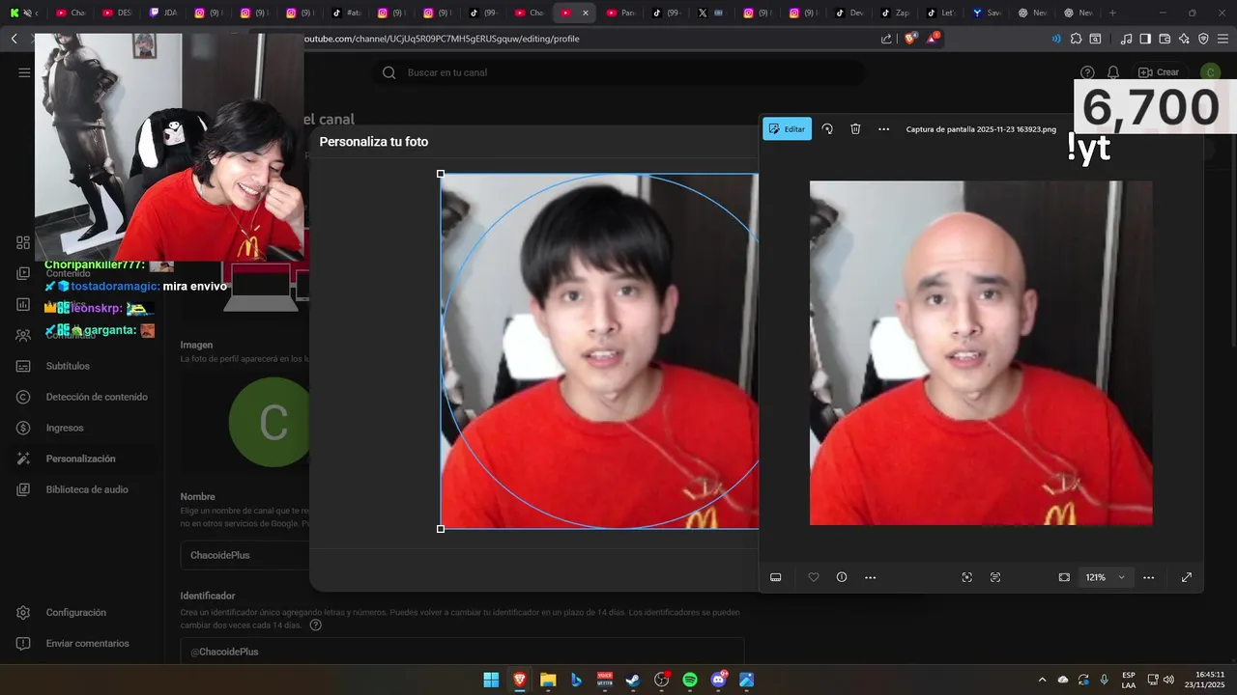The width and height of the screenshot is (1237, 695).
Task: Open Personalización in the sidebar
Action: click(x=81, y=459)
